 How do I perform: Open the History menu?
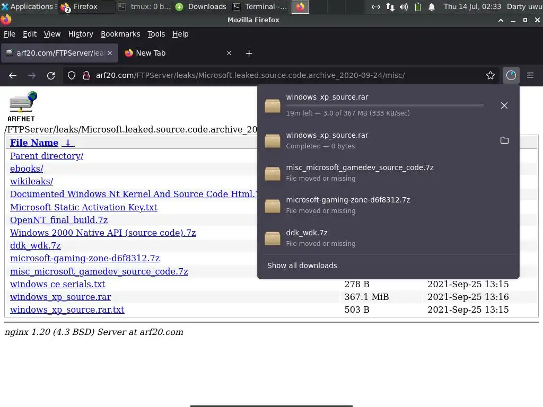pyautogui.click(x=81, y=34)
